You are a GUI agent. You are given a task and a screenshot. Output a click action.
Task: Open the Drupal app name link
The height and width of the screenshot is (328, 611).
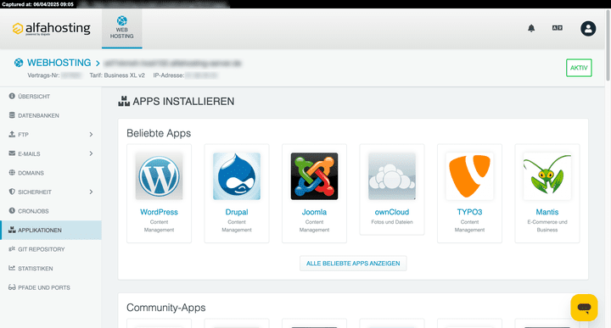click(x=237, y=212)
